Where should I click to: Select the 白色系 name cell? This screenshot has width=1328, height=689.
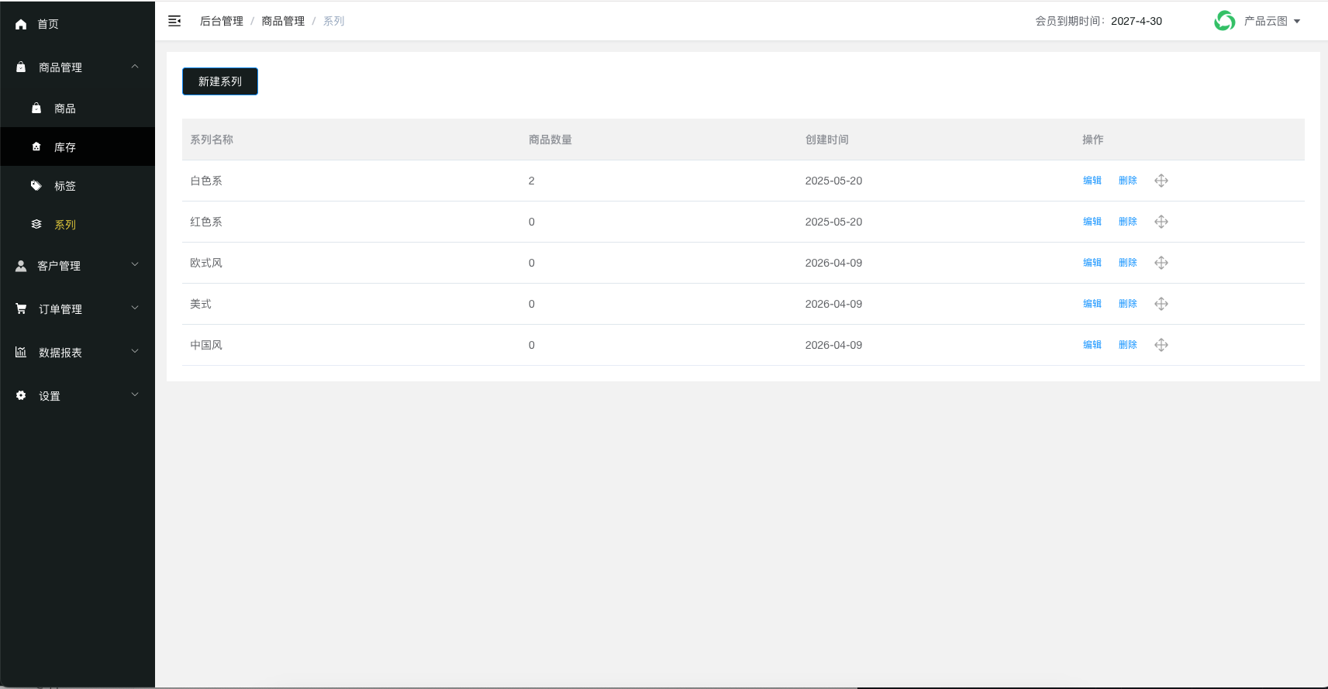(206, 181)
